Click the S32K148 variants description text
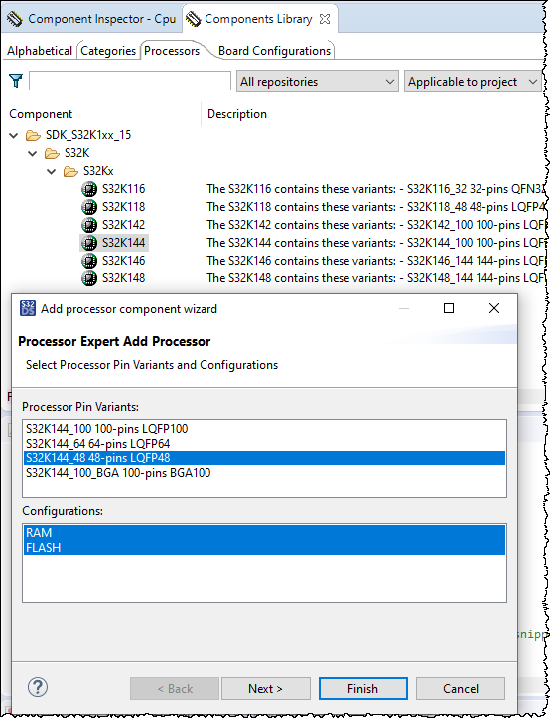This screenshot has height=721, width=550. coord(375,278)
